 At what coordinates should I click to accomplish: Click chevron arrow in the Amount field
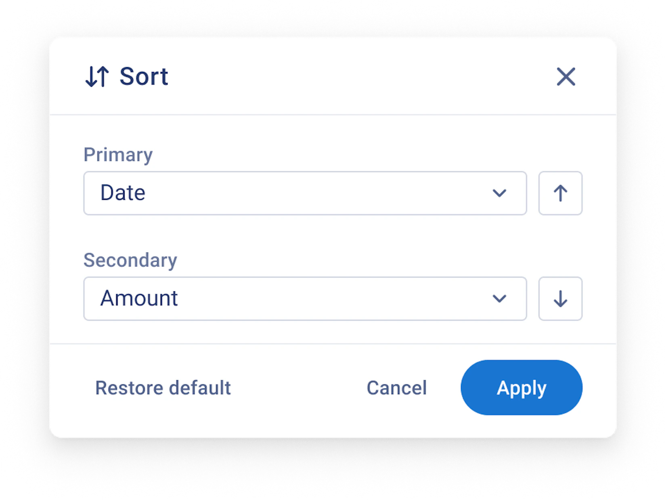coord(499,299)
